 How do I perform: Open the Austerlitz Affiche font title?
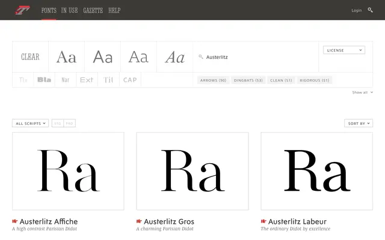49,221
